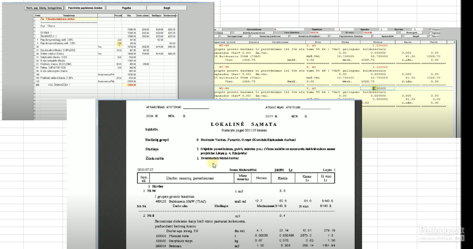473x249 pixels.
Task: Open Pagalba in the expenses window
Action: pyautogui.click(x=127, y=8)
